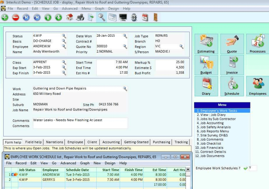Select menu item Job Accounting
The height and width of the screenshot is (189, 269).
click(x=222, y=123)
